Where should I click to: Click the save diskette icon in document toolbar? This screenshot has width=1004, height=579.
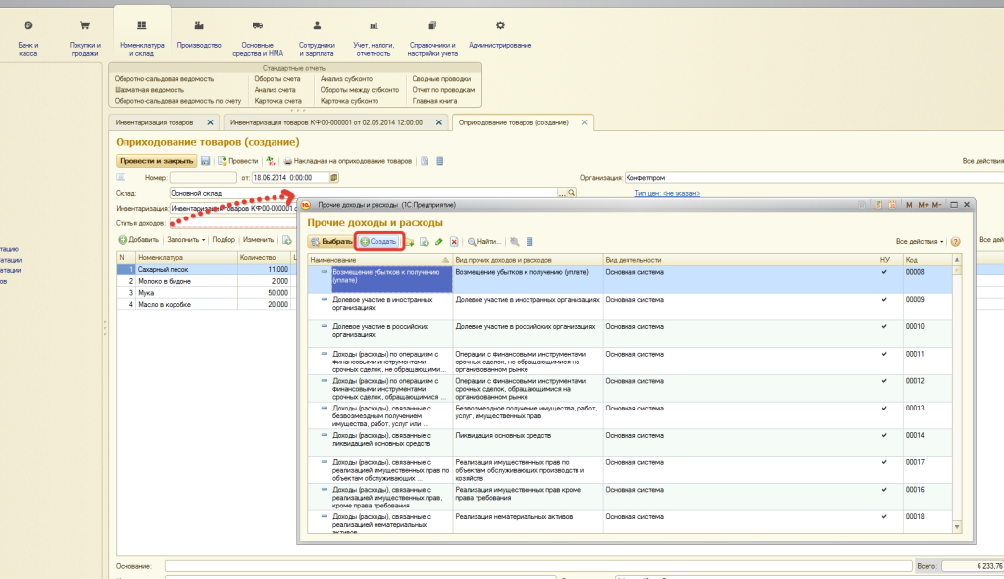point(206,161)
